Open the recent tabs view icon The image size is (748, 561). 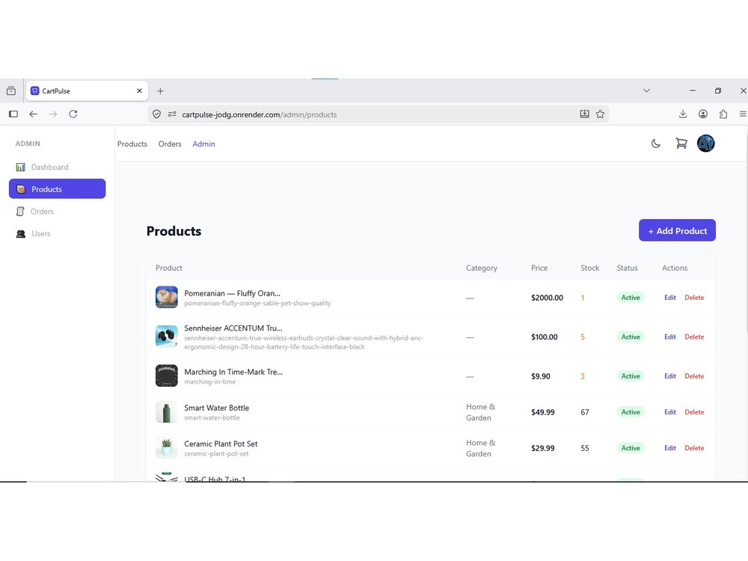point(11,91)
